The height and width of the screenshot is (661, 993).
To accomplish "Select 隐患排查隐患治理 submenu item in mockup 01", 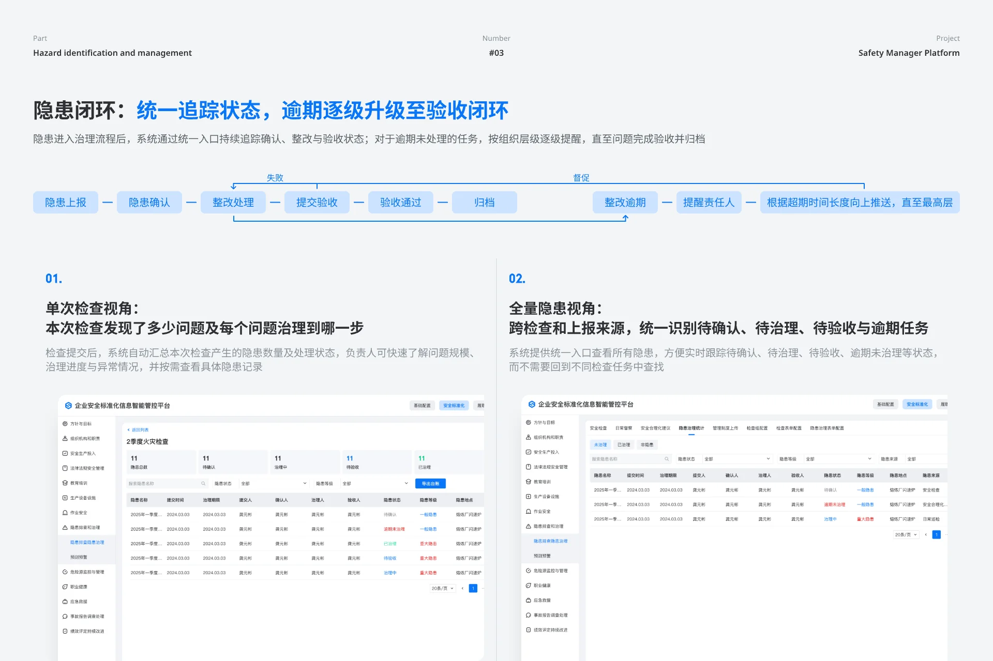I will click(x=87, y=543).
